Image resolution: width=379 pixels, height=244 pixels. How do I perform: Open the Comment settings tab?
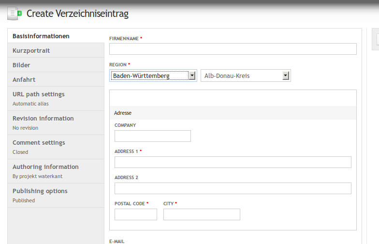(39, 143)
